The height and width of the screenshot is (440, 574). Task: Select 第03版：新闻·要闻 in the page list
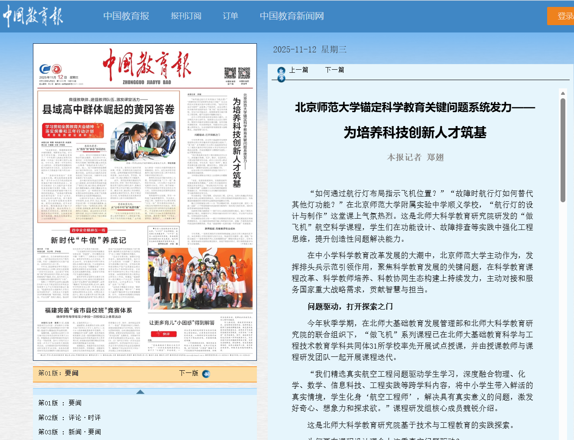coord(69,432)
